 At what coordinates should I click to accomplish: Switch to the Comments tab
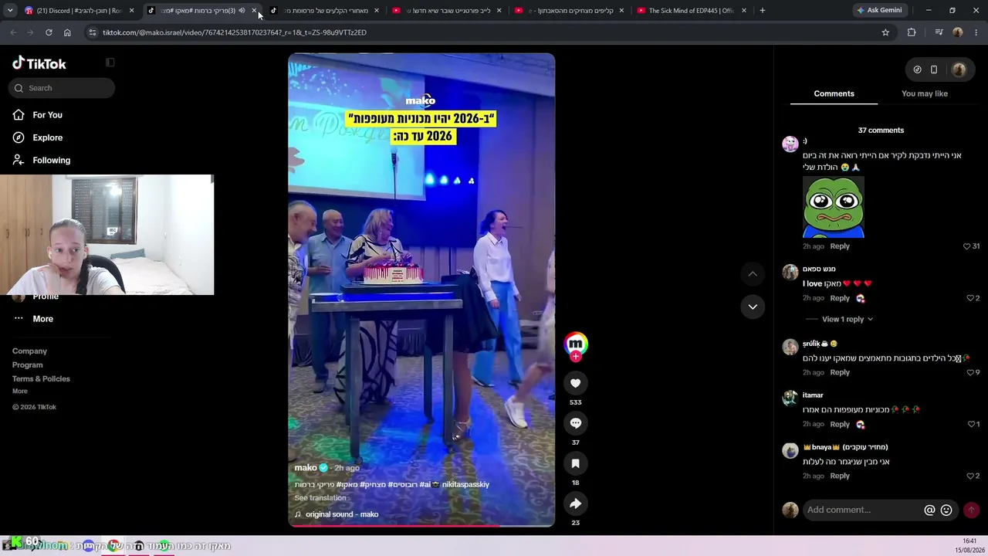[x=834, y=93]
